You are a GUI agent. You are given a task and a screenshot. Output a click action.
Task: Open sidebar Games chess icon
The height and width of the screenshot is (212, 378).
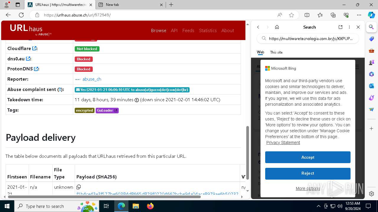click(x=372, y=62)
